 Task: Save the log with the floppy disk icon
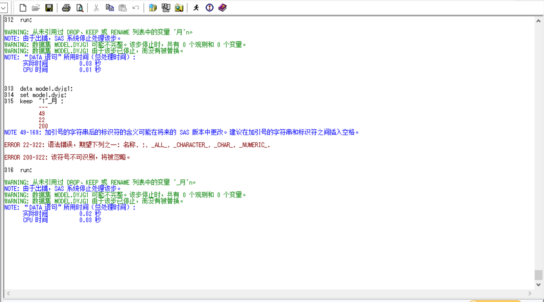(x=49, y=8)
